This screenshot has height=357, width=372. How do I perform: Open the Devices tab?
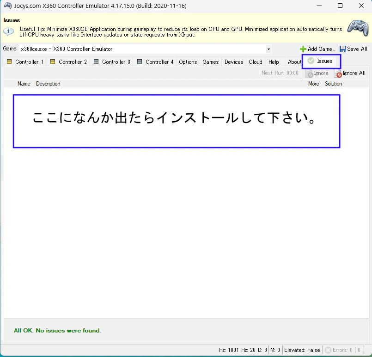pos(234,62)
